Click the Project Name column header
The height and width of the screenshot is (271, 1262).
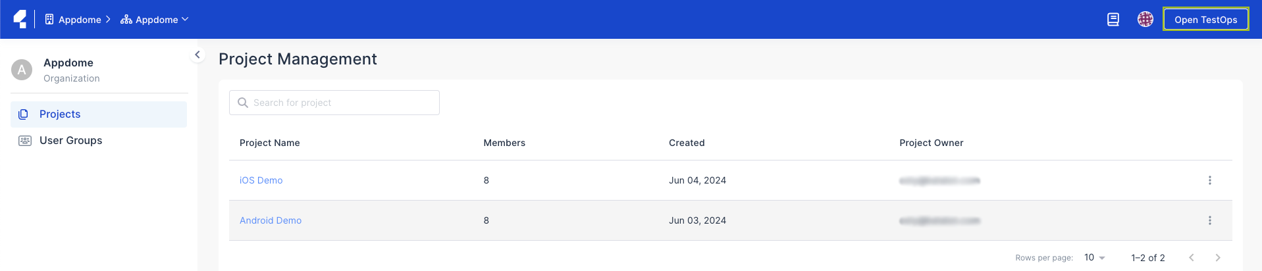270,143
